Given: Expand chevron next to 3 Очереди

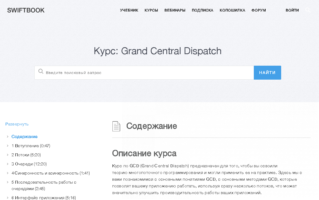Looking at the screenshot, I should pos(8,164).
